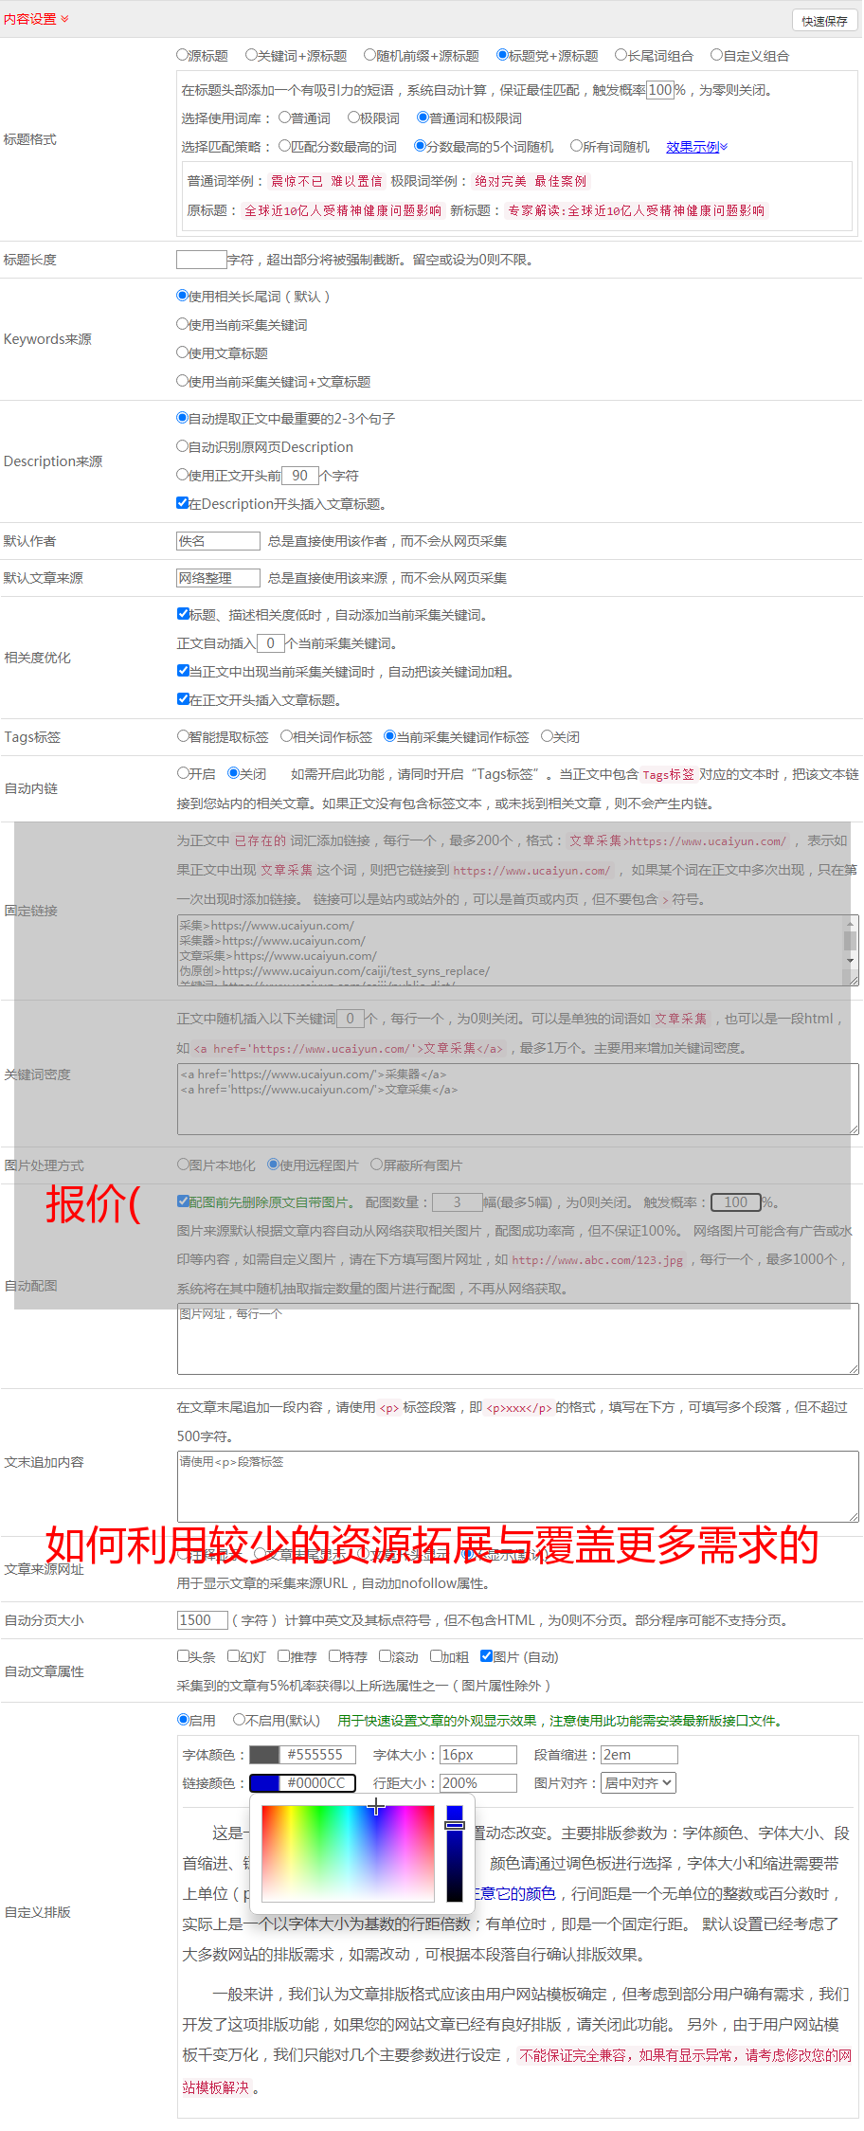Select 自动识别原网页Description option

click(x=183, y=446)
